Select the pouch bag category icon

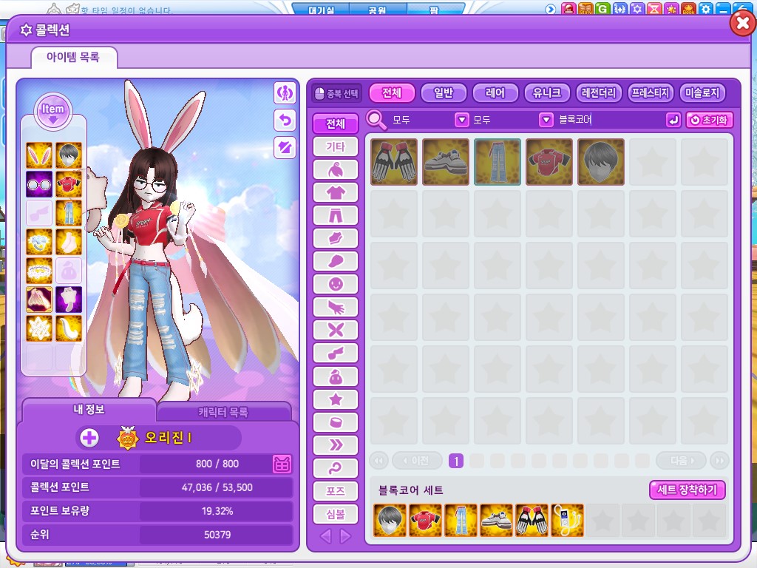point(336,376)
